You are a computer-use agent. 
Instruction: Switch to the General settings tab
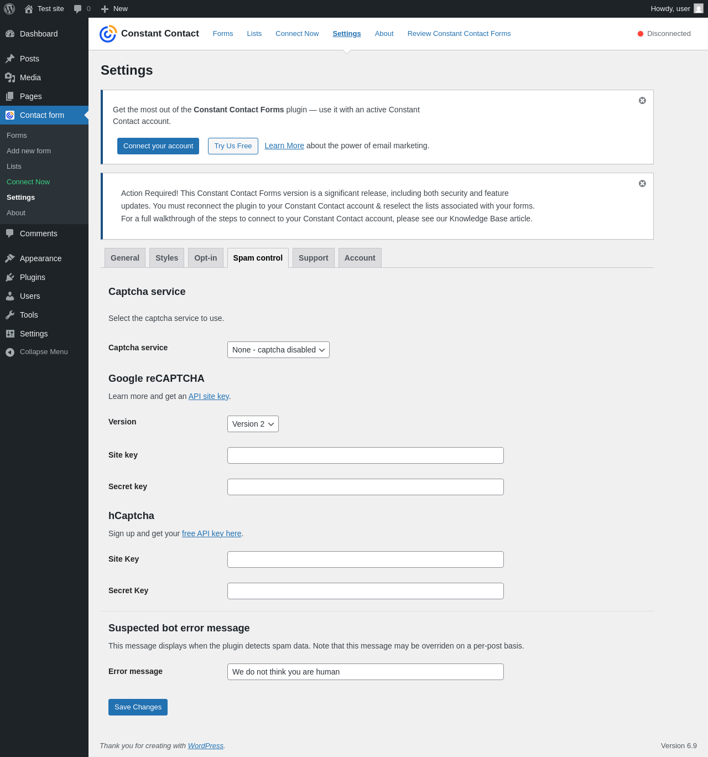125,258
